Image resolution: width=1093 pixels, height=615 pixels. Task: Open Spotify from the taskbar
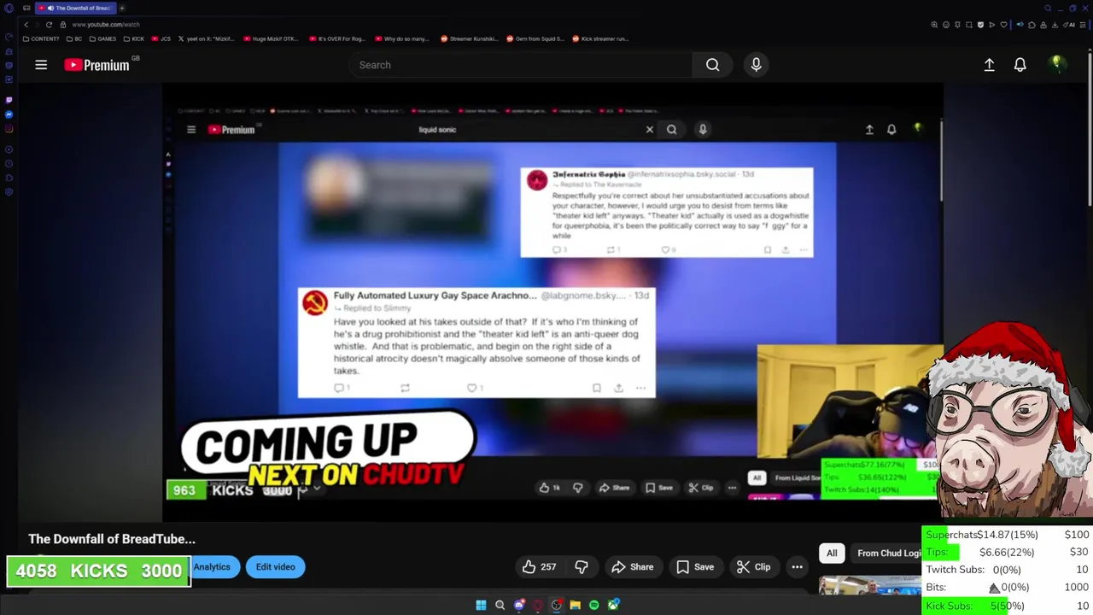[x=593, y=605]
